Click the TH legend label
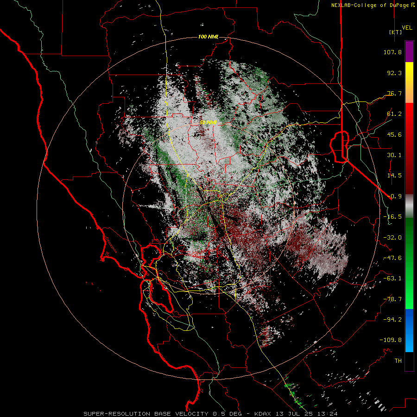Viewport: 417px width, 417px height. [398, 361]
